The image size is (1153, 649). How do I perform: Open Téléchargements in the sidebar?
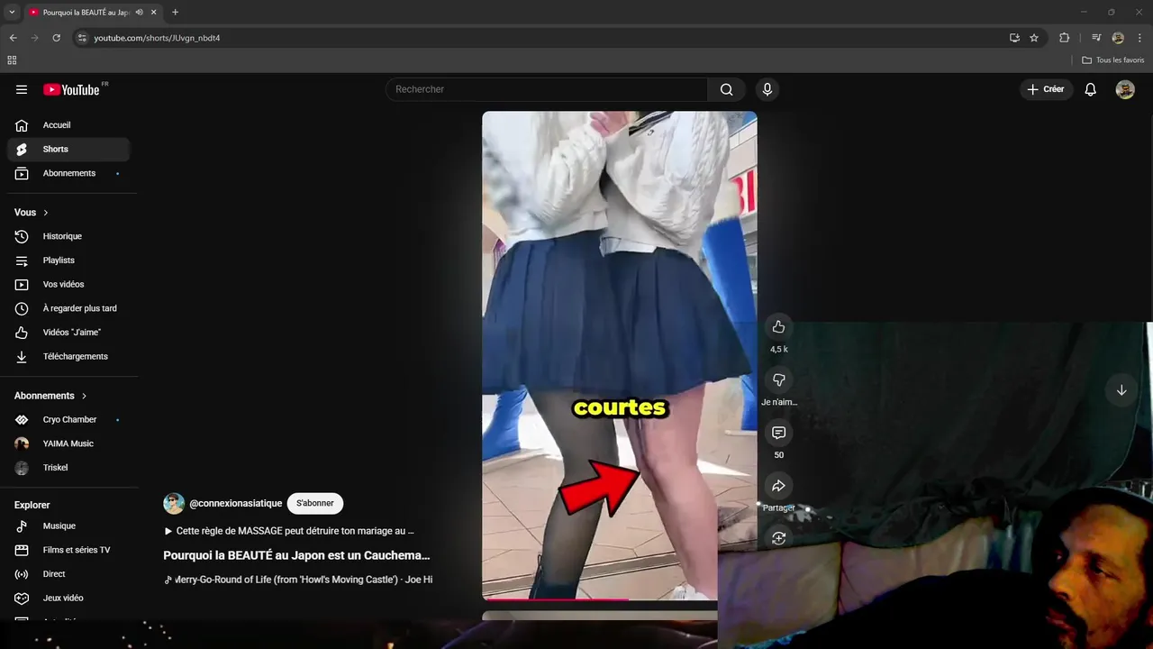(x=68, y=356)
